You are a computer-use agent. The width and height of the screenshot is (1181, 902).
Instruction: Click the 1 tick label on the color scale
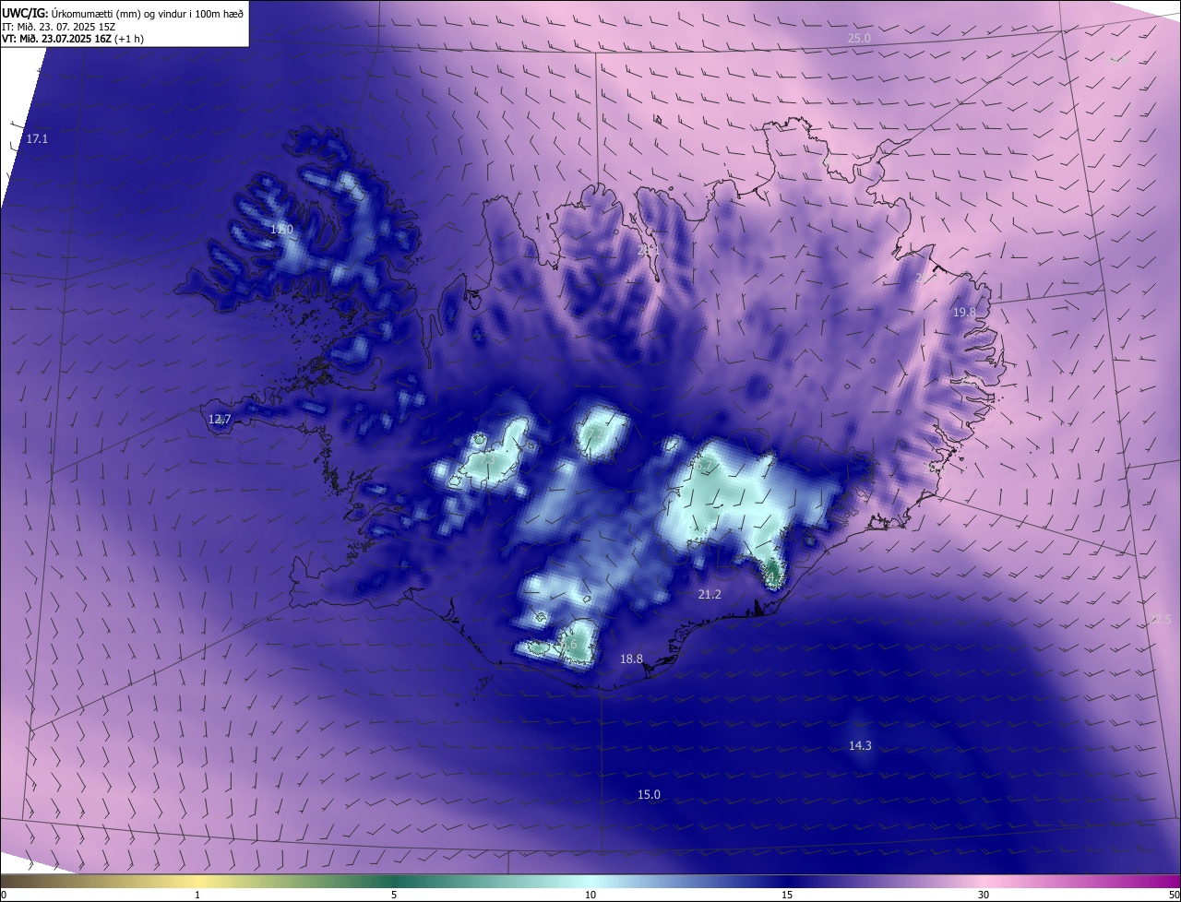pyautogui.click(x=197, y=895)
